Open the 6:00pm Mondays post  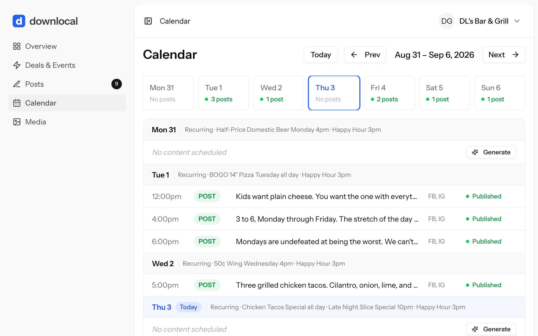click(334, 241)
